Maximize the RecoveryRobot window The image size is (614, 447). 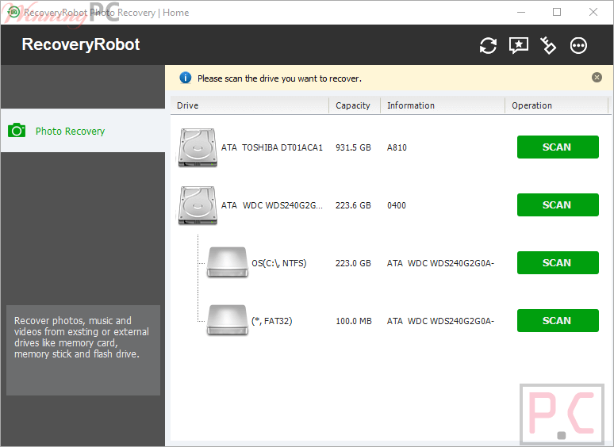(x=556, y=12)
